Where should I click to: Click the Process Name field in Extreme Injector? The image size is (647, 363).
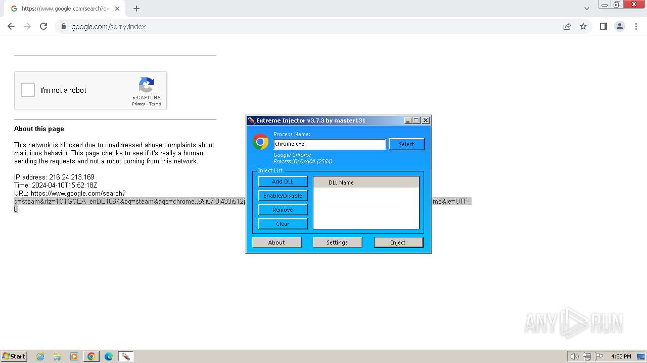330,144
